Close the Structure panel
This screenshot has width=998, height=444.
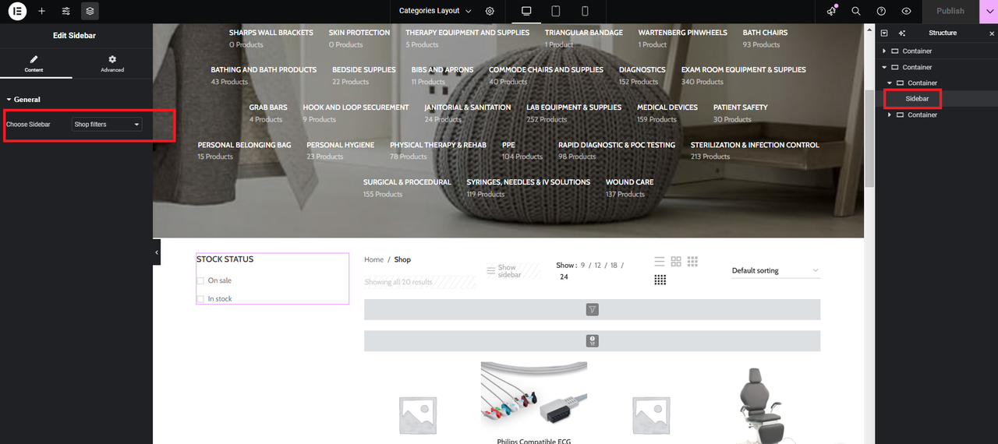(992, 33)
